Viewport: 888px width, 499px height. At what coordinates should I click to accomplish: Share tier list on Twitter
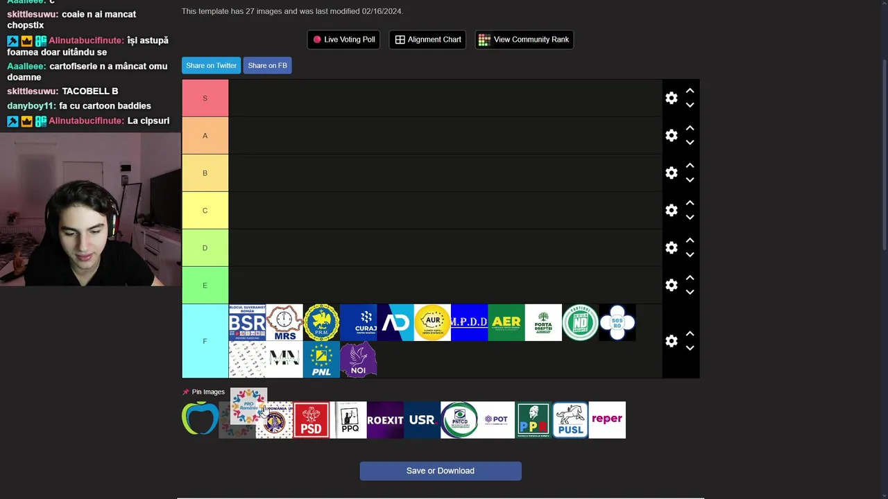pyautogui.click(x=211, y=65)
